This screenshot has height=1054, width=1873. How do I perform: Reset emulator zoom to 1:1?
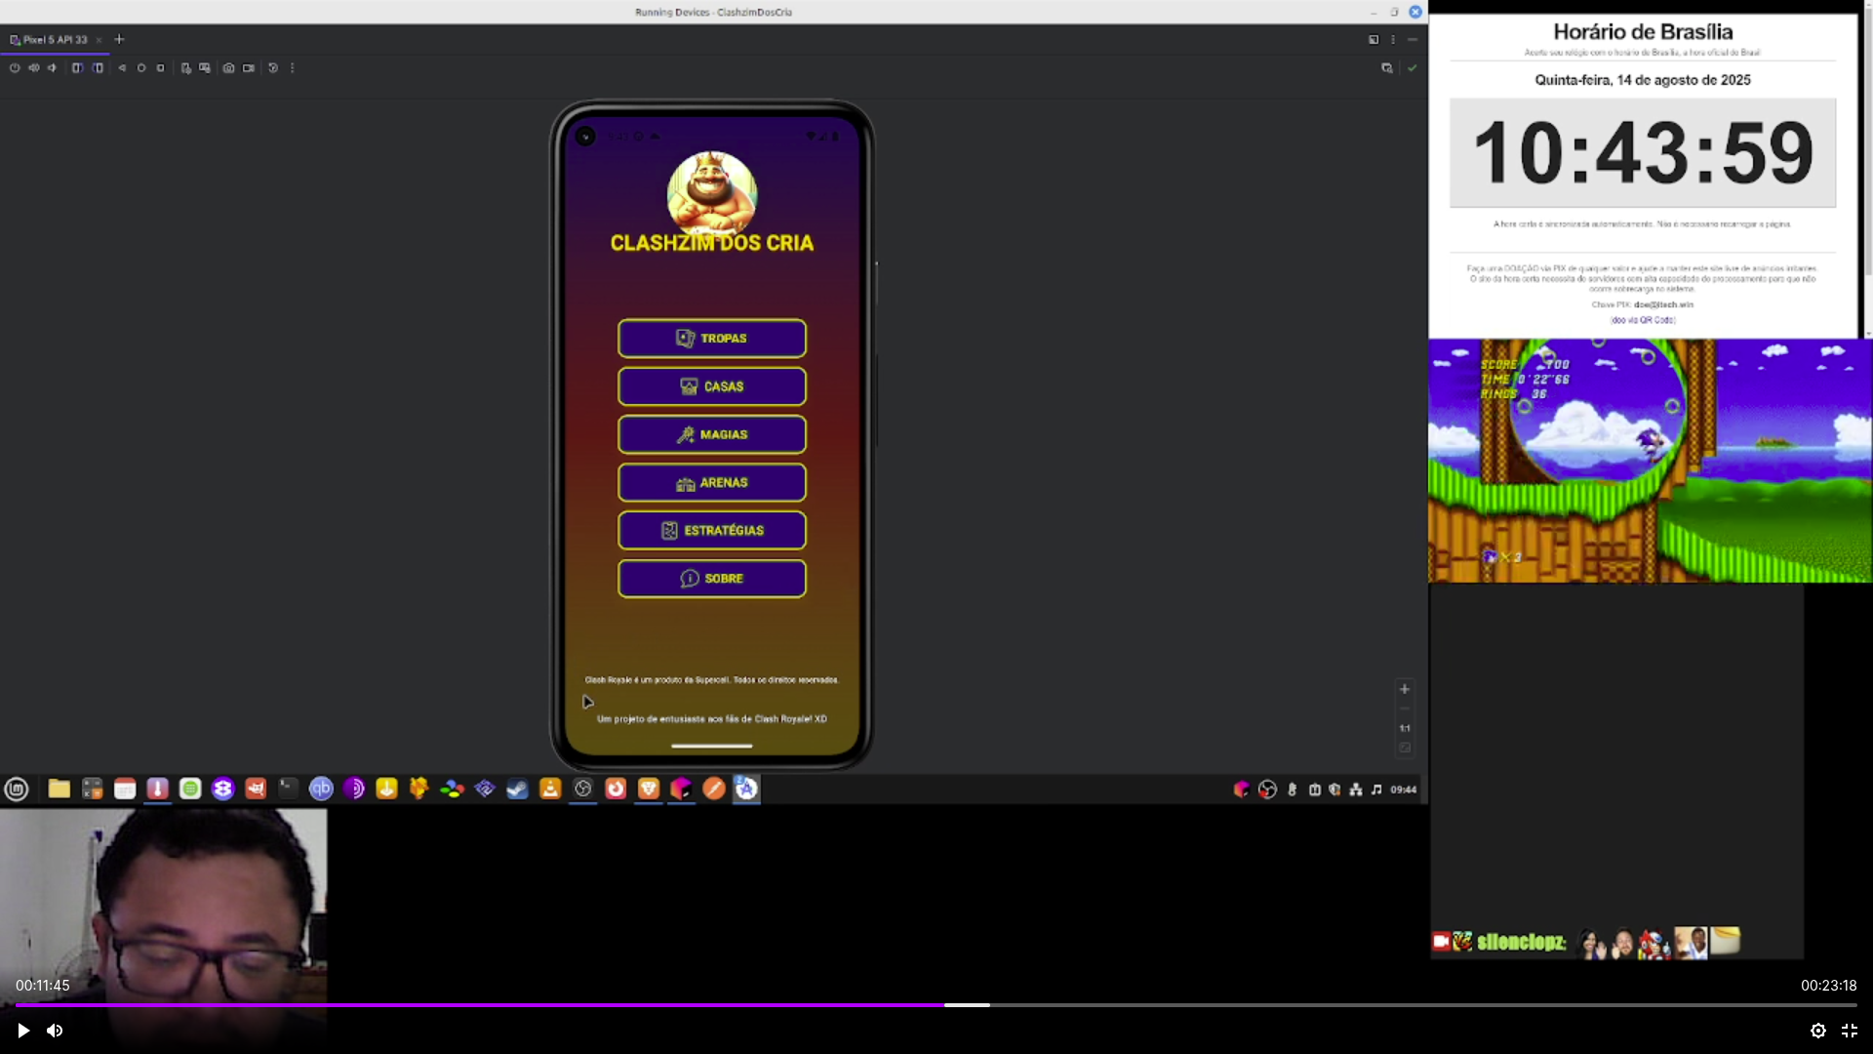[x=1405, y=728]
